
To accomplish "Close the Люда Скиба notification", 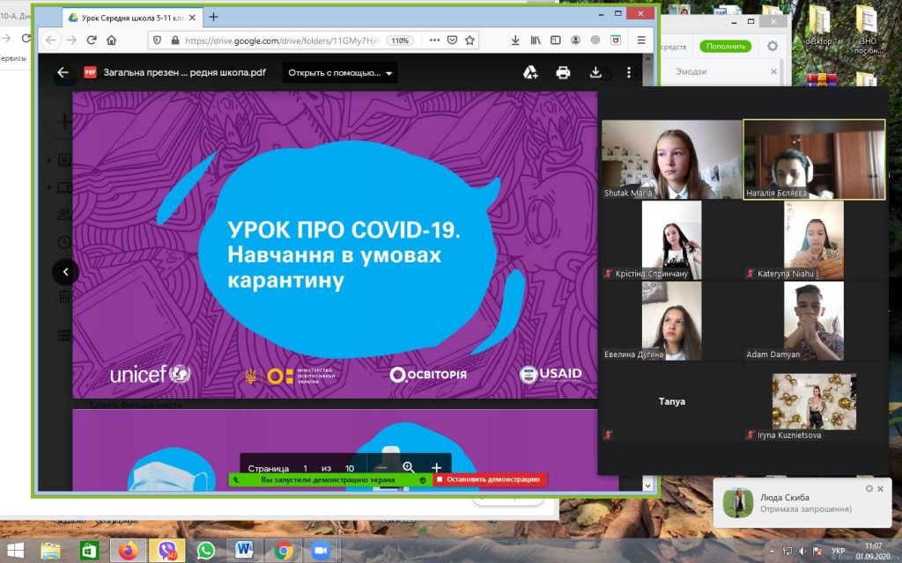I will 880,489.
